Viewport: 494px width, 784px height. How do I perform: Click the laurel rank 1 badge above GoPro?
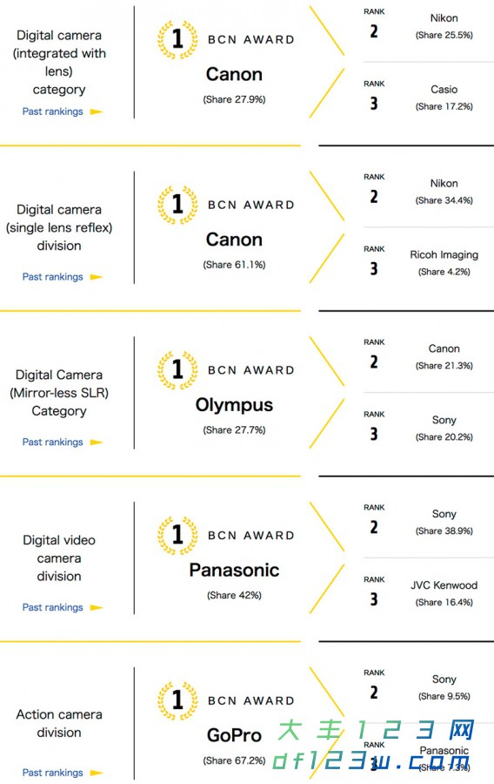point(177,700)
